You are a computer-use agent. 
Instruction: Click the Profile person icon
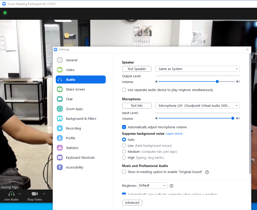pos(60,138)
